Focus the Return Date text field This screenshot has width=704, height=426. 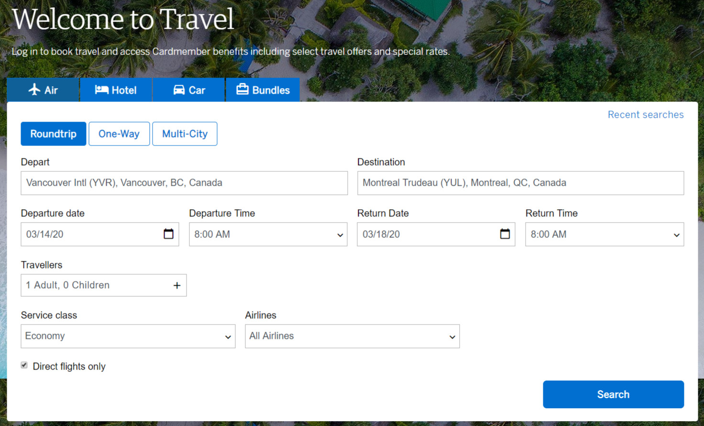click(426, 235)
